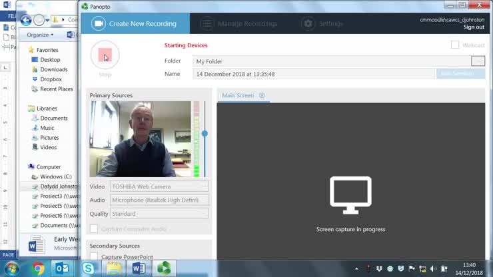
Task: Adjust the microphone volume slider handle
Action: click(205, 134)
